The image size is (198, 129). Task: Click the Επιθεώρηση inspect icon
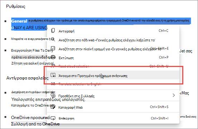click(53, 118)
